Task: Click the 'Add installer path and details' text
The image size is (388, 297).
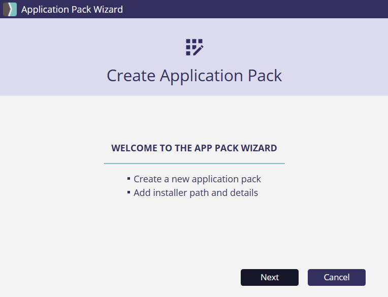Action: click(x=196, y=193)
